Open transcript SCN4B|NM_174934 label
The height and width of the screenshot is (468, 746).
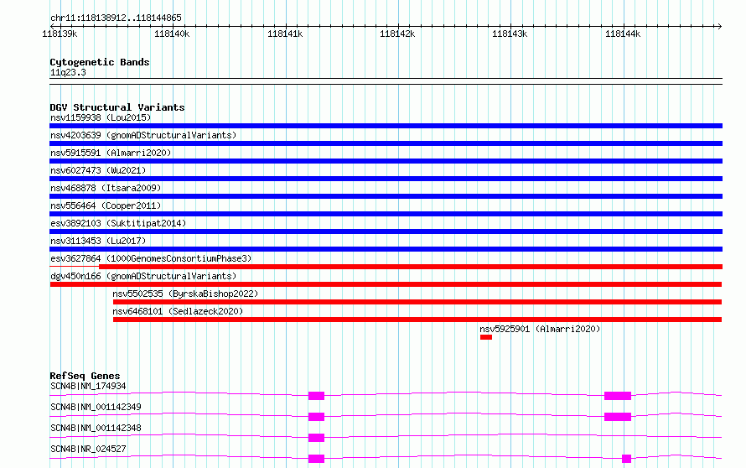[88, 386]
